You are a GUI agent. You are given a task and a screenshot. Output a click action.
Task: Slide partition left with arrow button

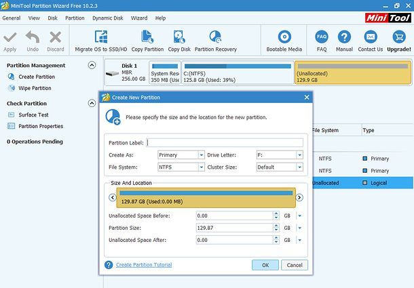pos(113,197)
